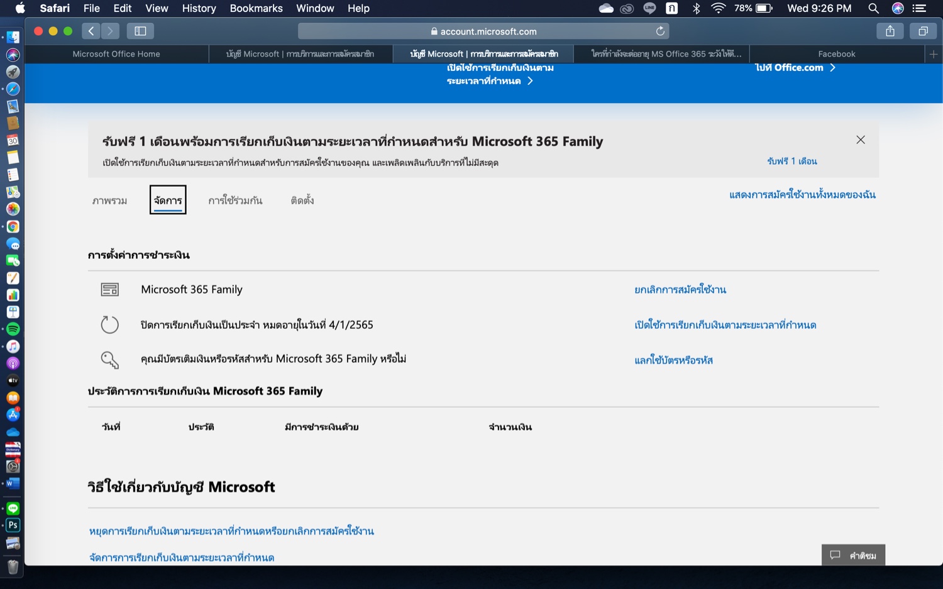Show all tabs overview
The image size is (943, 589).
[x=923, y=31]
